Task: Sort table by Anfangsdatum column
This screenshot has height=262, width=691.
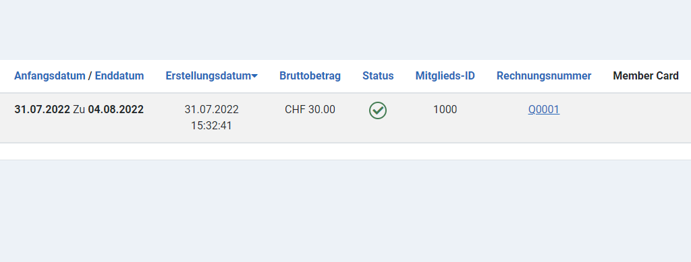Action: pyautogui.click(x=50, y=75)
